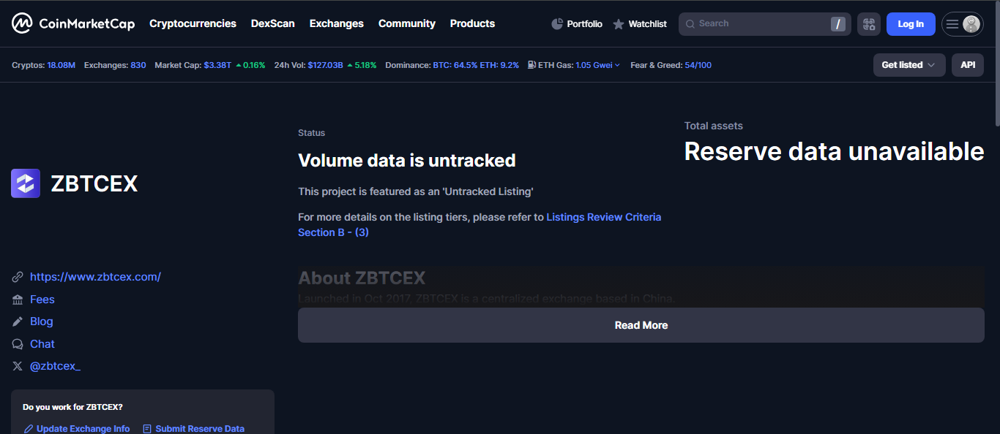Click the edit icon beside Update Exchange Info
Viewport: 1000px width, 434px height.
click(29, 429)
